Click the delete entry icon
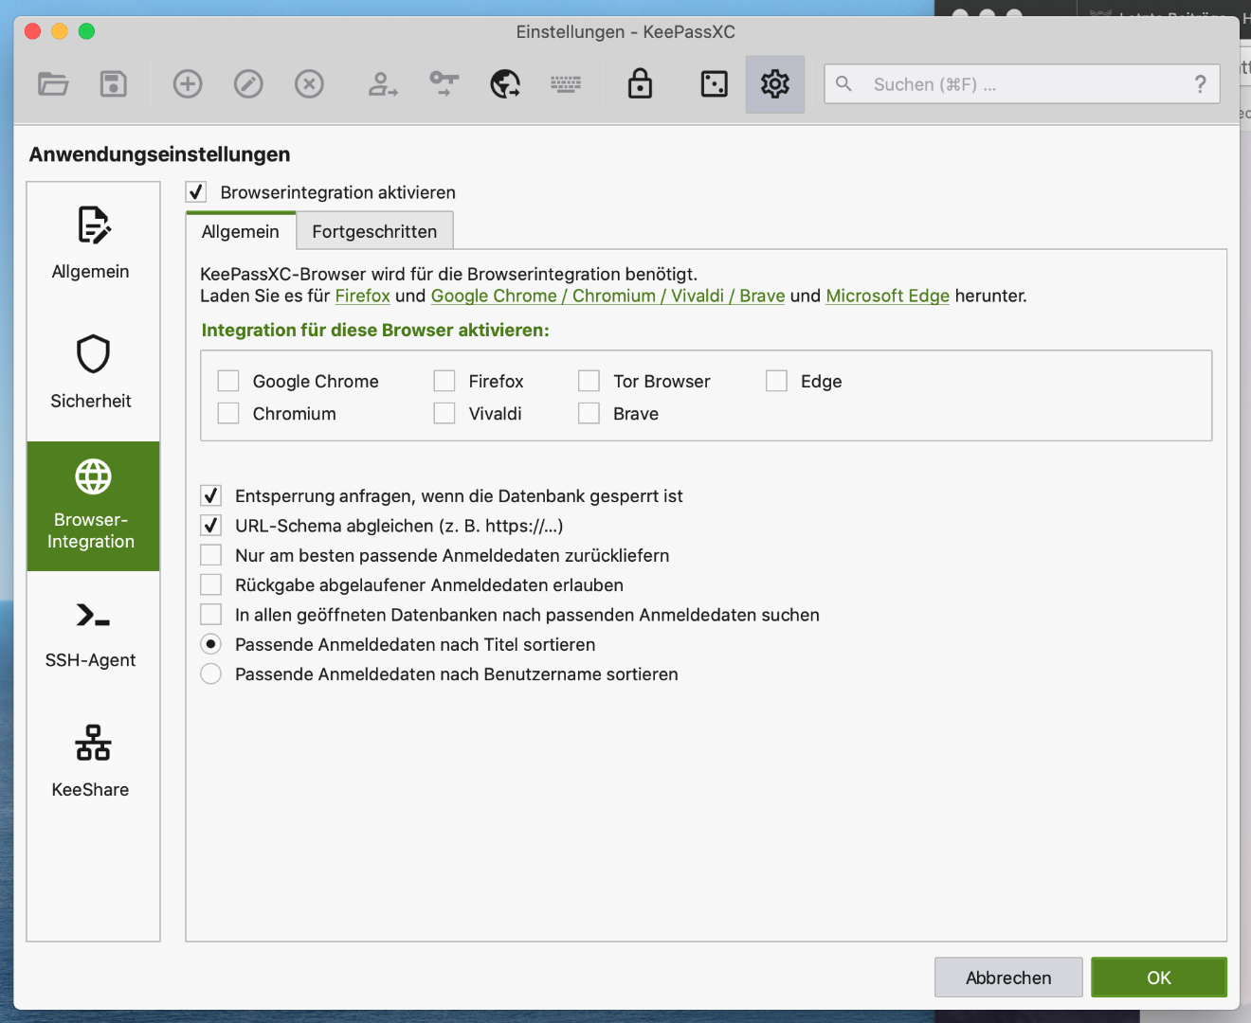The width and height of the screenshot is (1251, 1023). [309, 84]
